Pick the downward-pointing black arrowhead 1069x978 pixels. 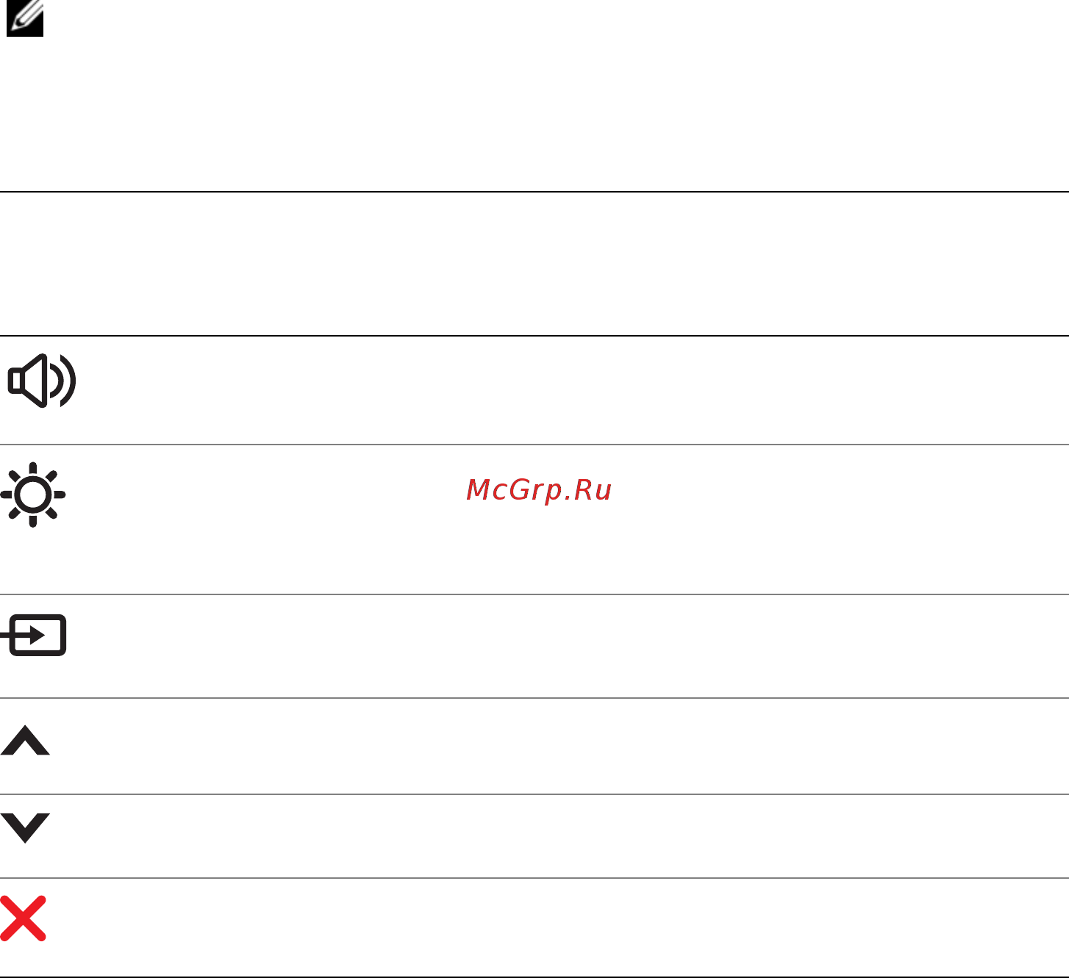[26, 828]
